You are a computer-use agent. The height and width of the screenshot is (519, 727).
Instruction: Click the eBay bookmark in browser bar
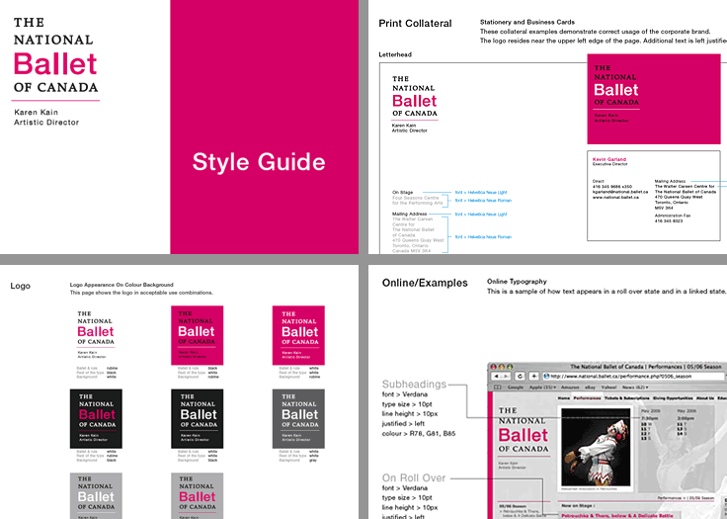[590, 388]
